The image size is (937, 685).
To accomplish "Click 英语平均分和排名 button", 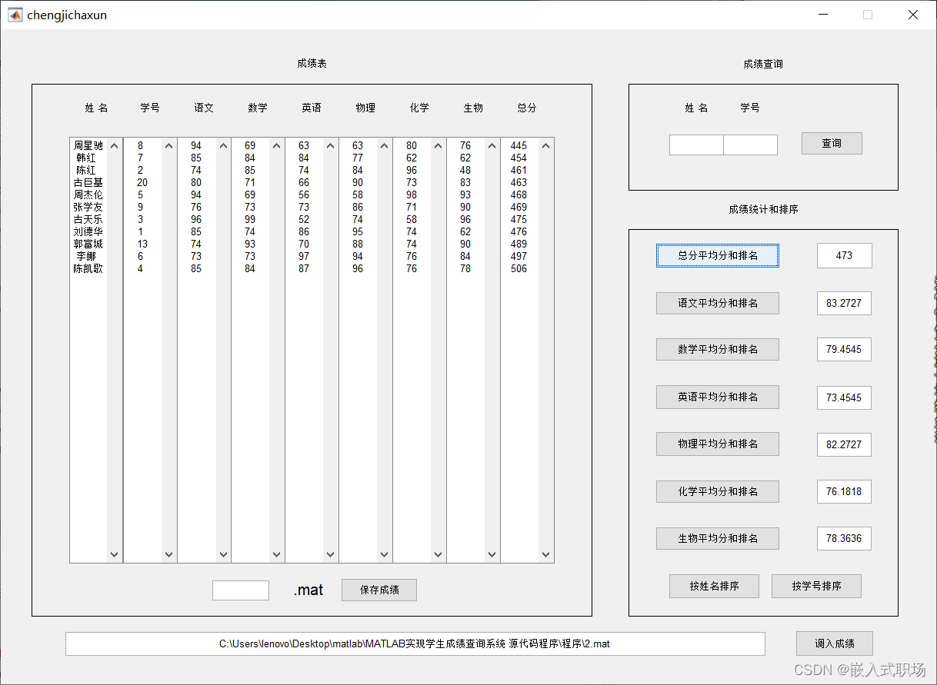I will pyautogui.click(x=717, y=397).
